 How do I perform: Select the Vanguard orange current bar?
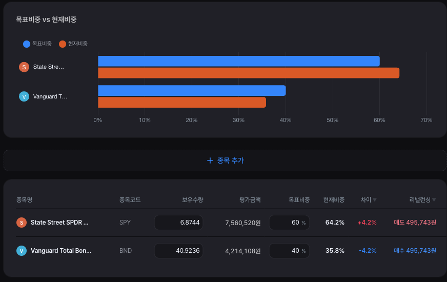click(x=182, y=103)
